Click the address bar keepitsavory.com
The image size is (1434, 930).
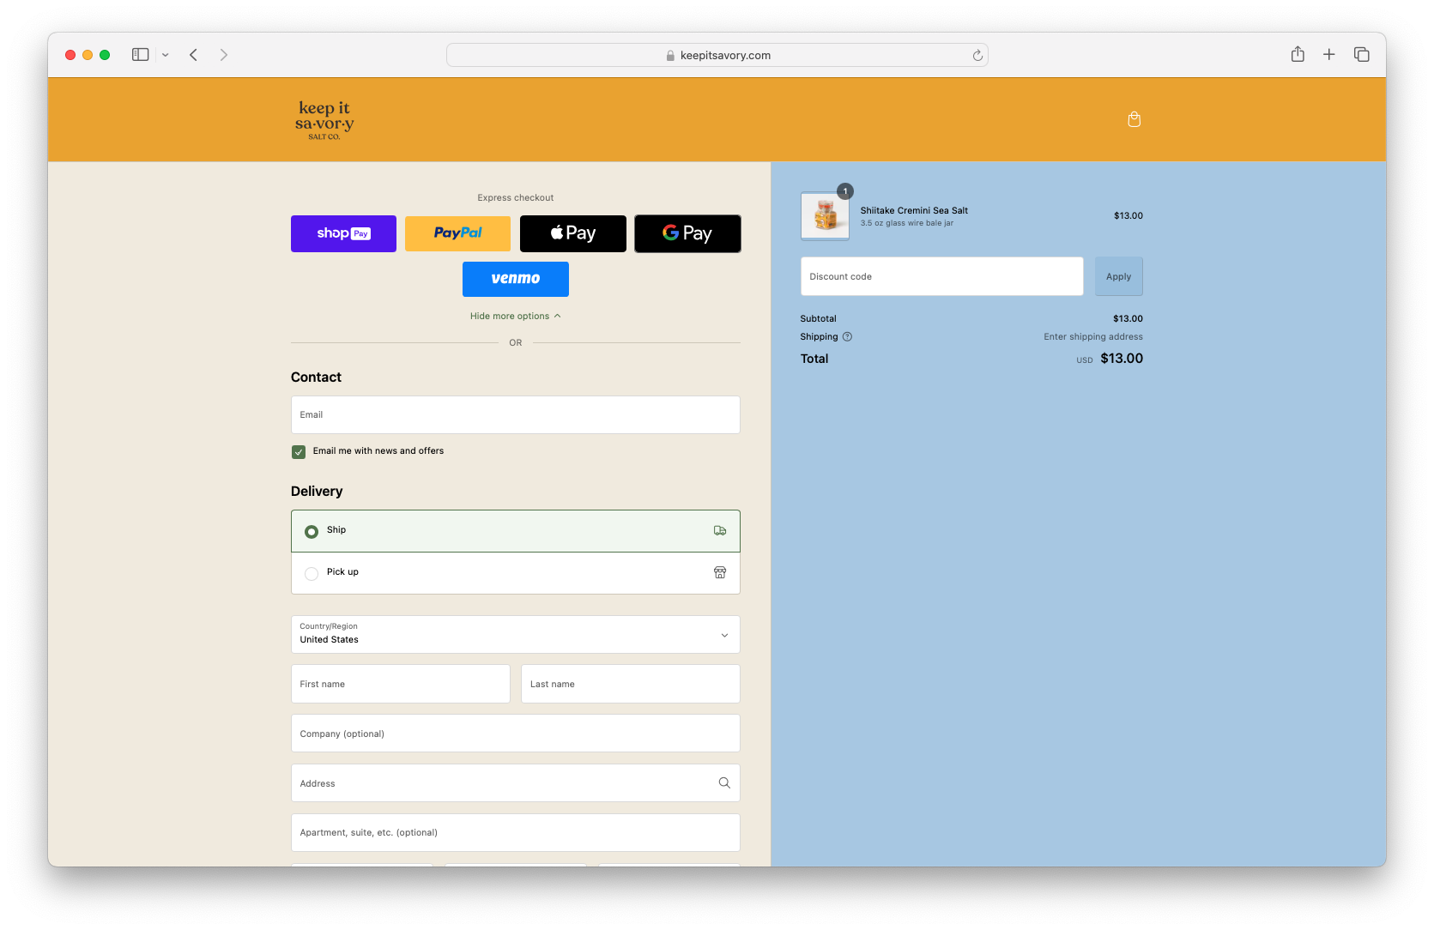(717, 55)
